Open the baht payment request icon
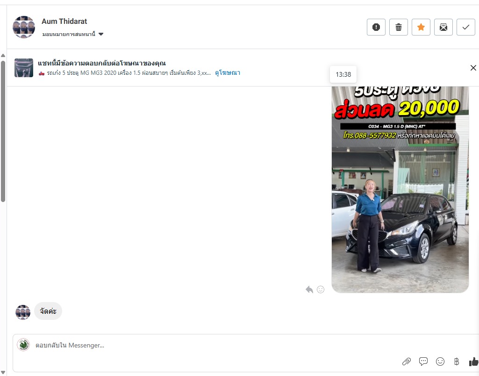 pyautogui.click(x=457, y=362)
